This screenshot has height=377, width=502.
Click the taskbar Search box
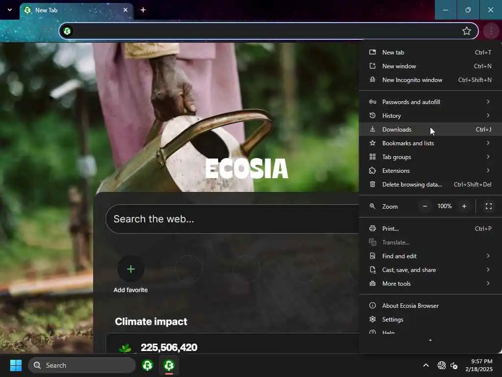click(x=82, y=365)
